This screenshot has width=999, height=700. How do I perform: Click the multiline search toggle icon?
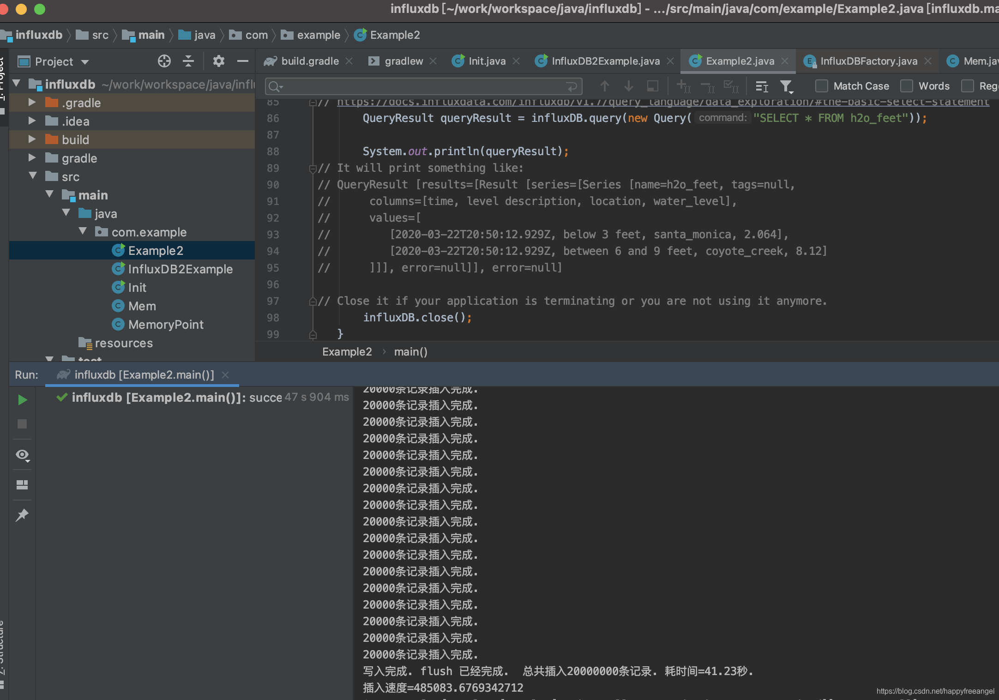(762, 86)
